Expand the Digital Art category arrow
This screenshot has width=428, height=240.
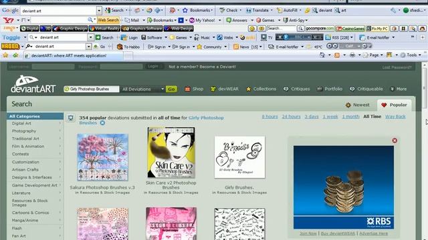[x=60, y=123]
